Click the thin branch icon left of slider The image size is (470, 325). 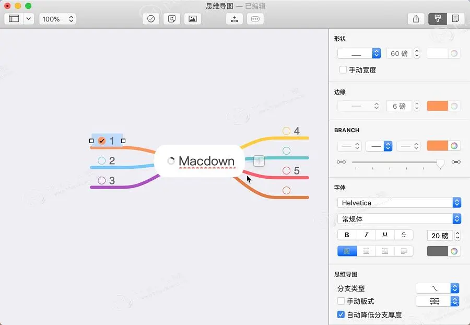click(x=341, y=162)
